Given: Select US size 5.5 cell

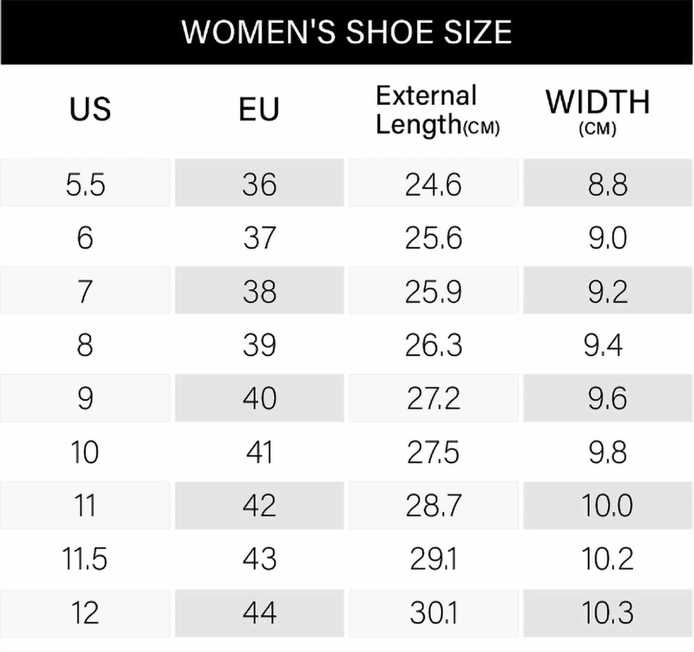Looking at the screenshot, I should (x=85, y=184).
